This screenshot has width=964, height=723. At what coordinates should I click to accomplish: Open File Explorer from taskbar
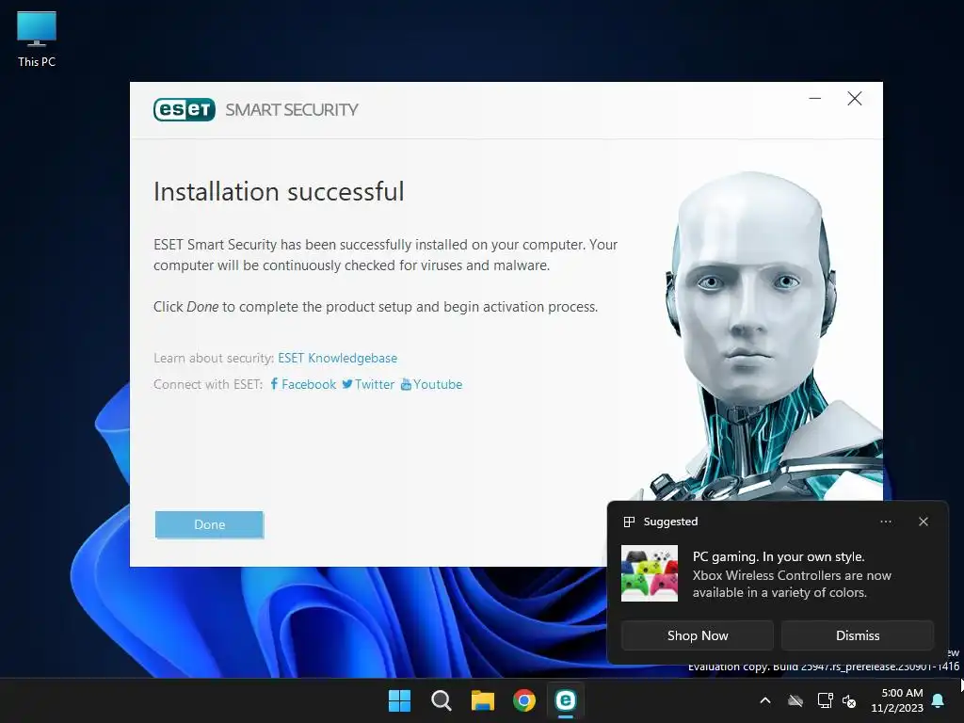point(483,700)
